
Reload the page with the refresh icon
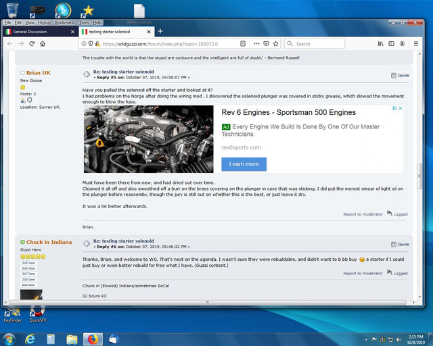pyautogui.click(x=32, y=44)
